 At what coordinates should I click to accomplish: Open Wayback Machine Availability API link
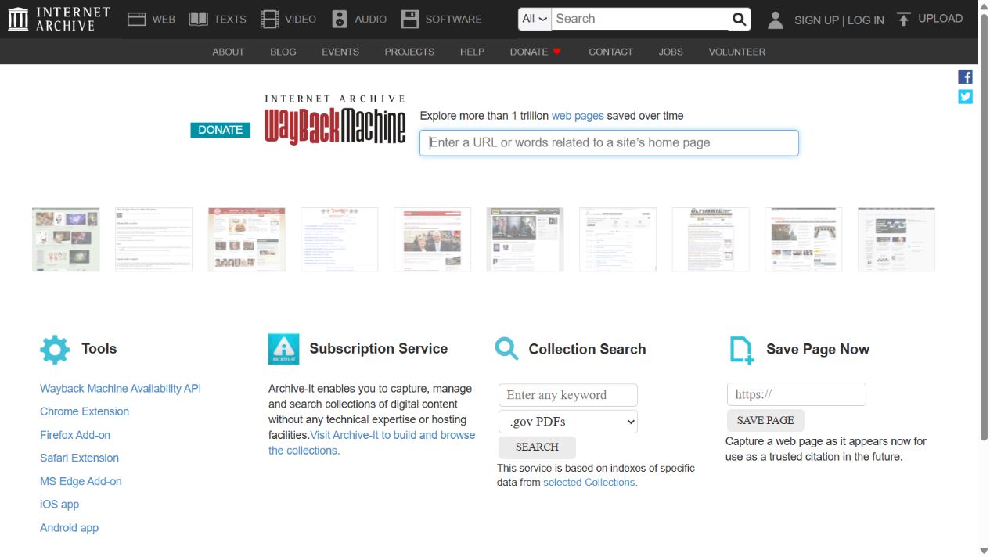(x=121, y=389)
